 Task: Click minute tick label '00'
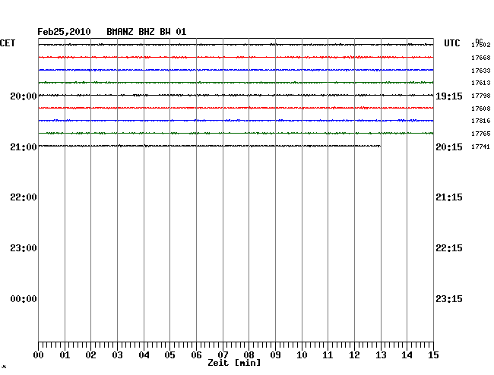pyautogui.click(x=39, y=355)
